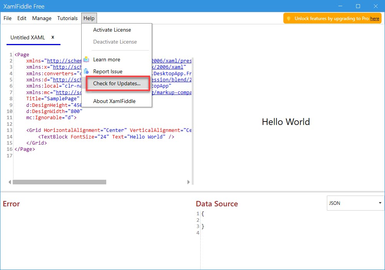Click the Learn more mail icon
Image resolution: width=385 pixels, height=270 pixels.
click(x=86, y=59)
